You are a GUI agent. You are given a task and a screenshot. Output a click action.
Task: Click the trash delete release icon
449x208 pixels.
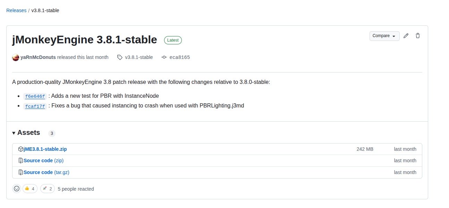pyautogui.click(x=418, y=36)
